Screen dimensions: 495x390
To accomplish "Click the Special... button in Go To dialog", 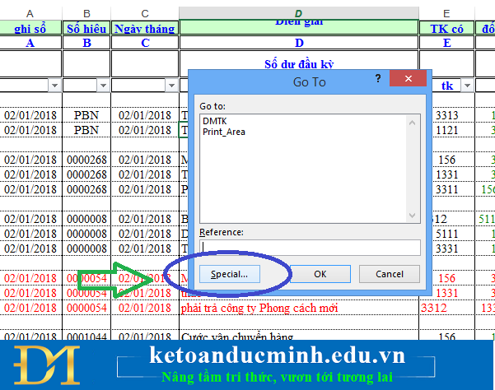I will pyautogui.click(x=230, y=274).
